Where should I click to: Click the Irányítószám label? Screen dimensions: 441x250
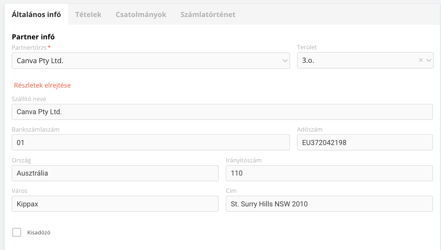pos(244,160)
